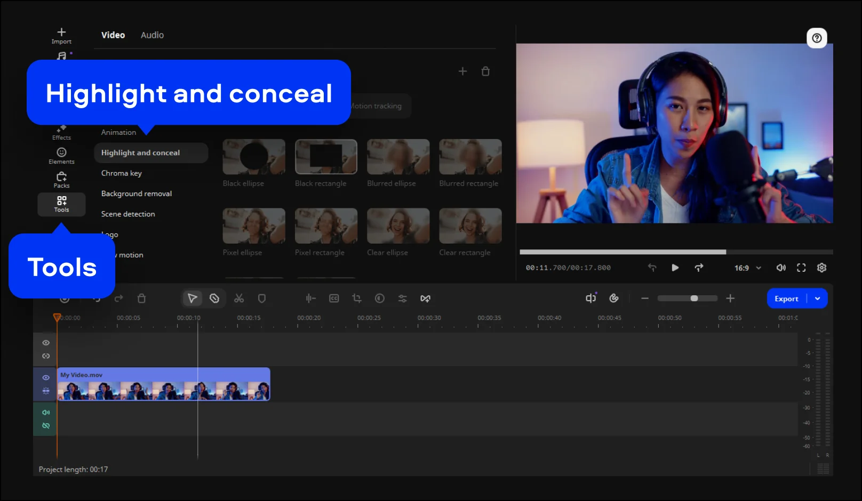Adjust the timeline zoom slider handle

pos(694,298)
